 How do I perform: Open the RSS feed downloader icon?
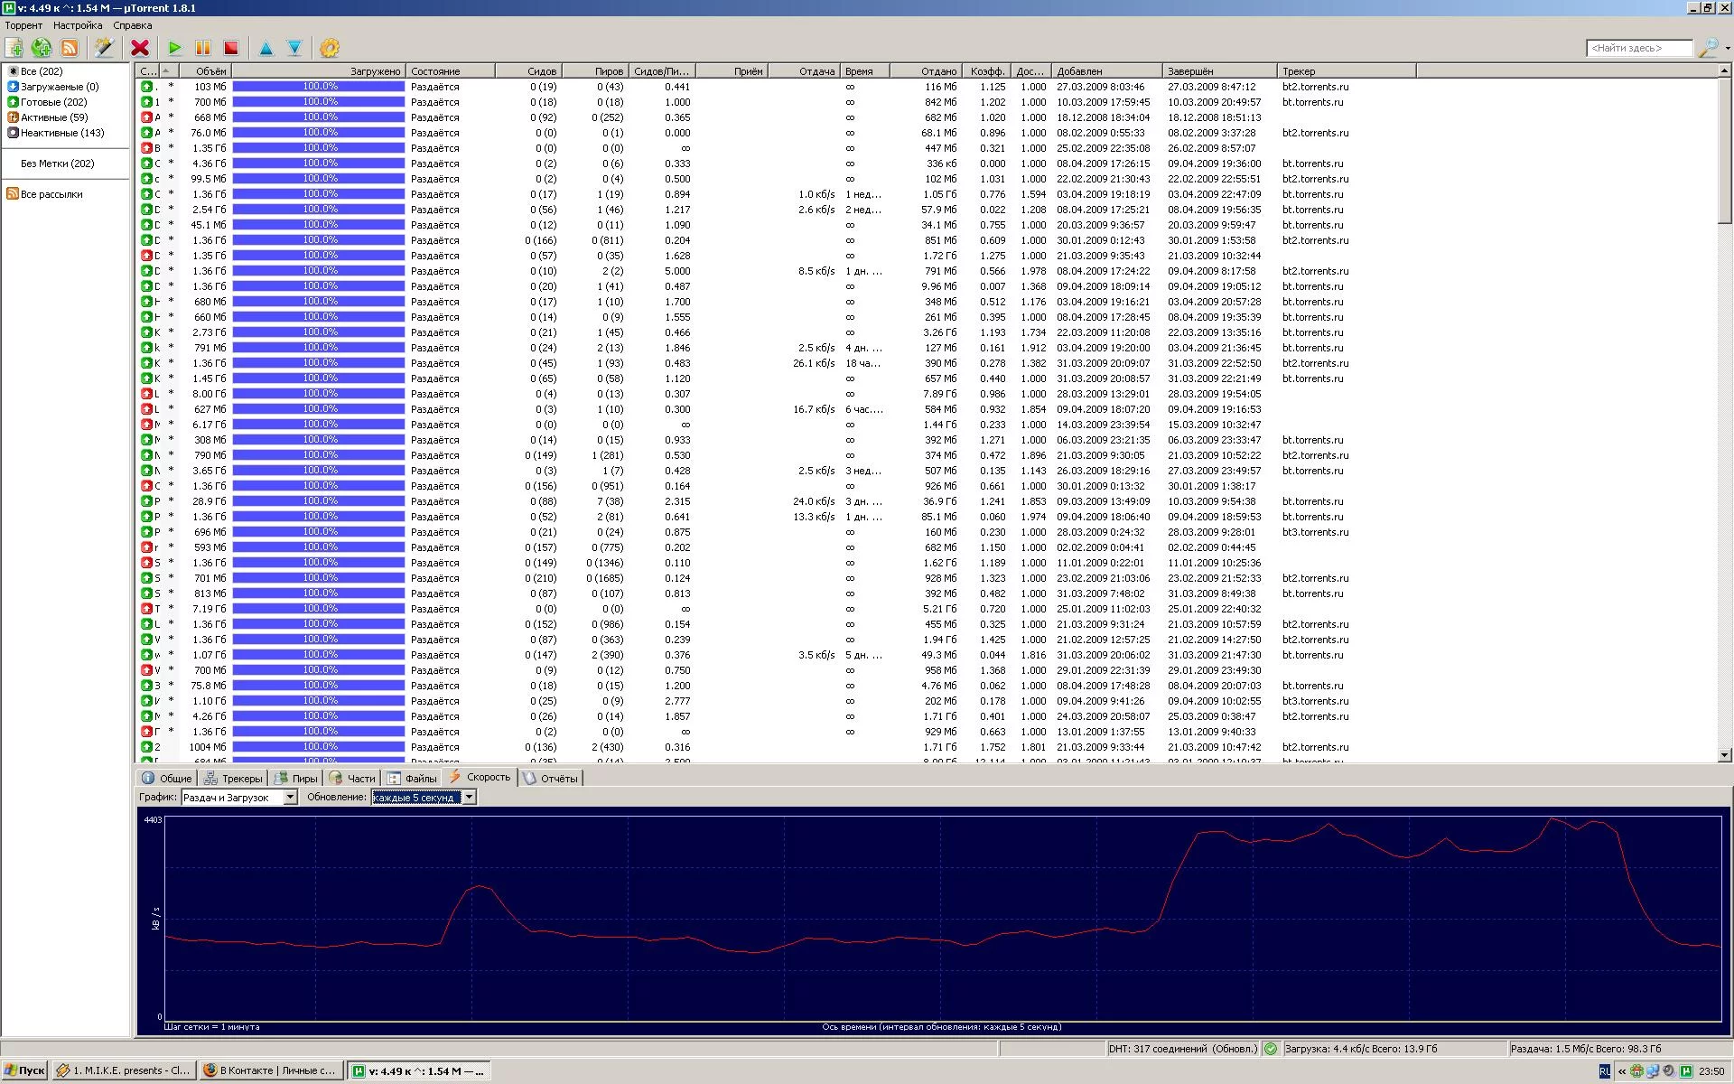[70, 48]
